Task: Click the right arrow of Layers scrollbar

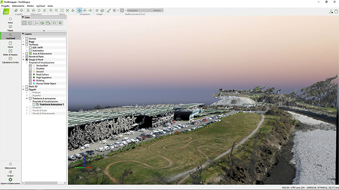Action: [x=65, y=183]
